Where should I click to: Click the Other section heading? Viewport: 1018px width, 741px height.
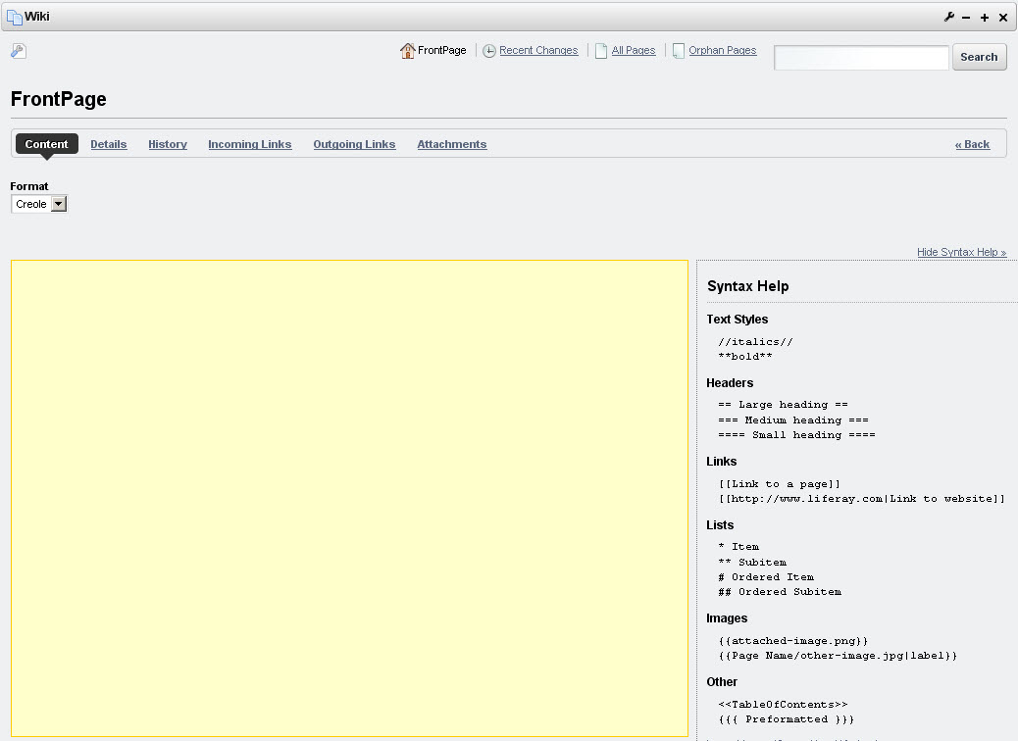[x=721, y=682]
